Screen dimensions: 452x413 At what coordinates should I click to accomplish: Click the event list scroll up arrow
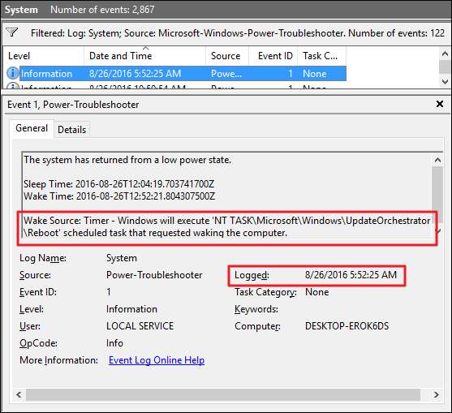click(x=445, y=54)
